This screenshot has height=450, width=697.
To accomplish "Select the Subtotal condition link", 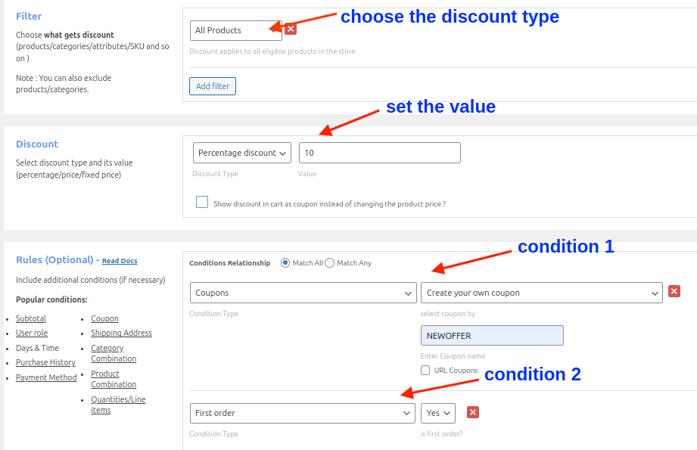I will pyautogui.click(x=30, y=318).
